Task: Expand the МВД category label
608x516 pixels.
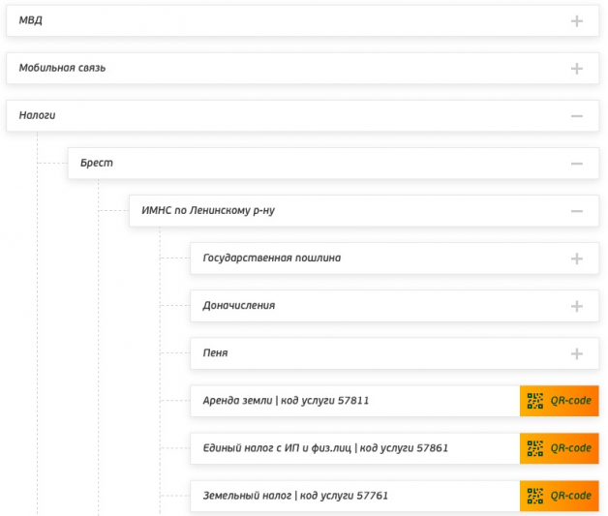Action: 31,20
